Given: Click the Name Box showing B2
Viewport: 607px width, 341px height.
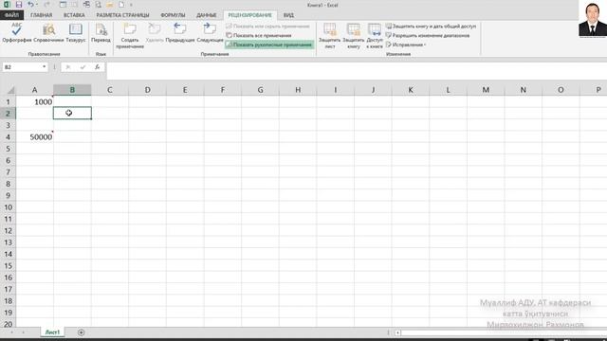Looking at the screenshot, I should pos(22,67).
